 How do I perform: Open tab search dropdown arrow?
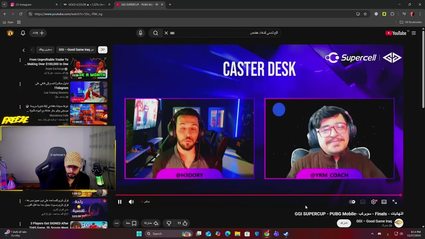4,5
